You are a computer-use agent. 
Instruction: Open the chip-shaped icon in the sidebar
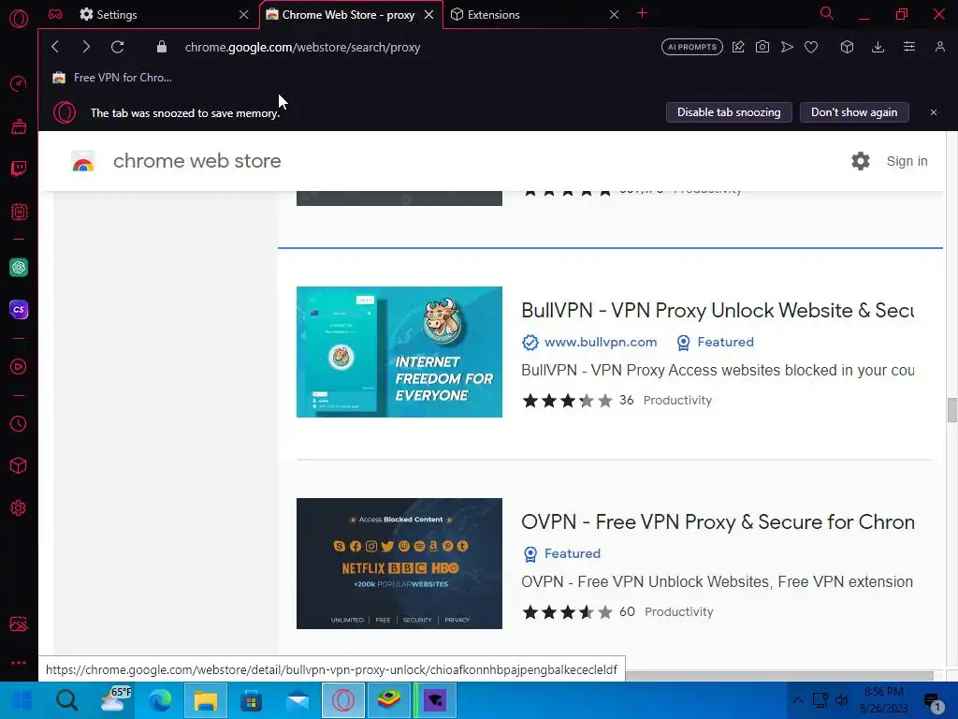coord(19,212)
